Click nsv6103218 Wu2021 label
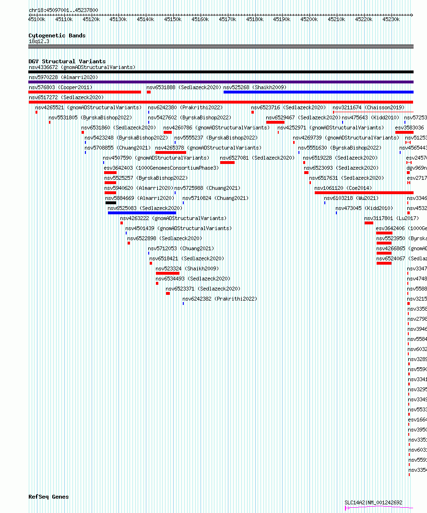 351,198
